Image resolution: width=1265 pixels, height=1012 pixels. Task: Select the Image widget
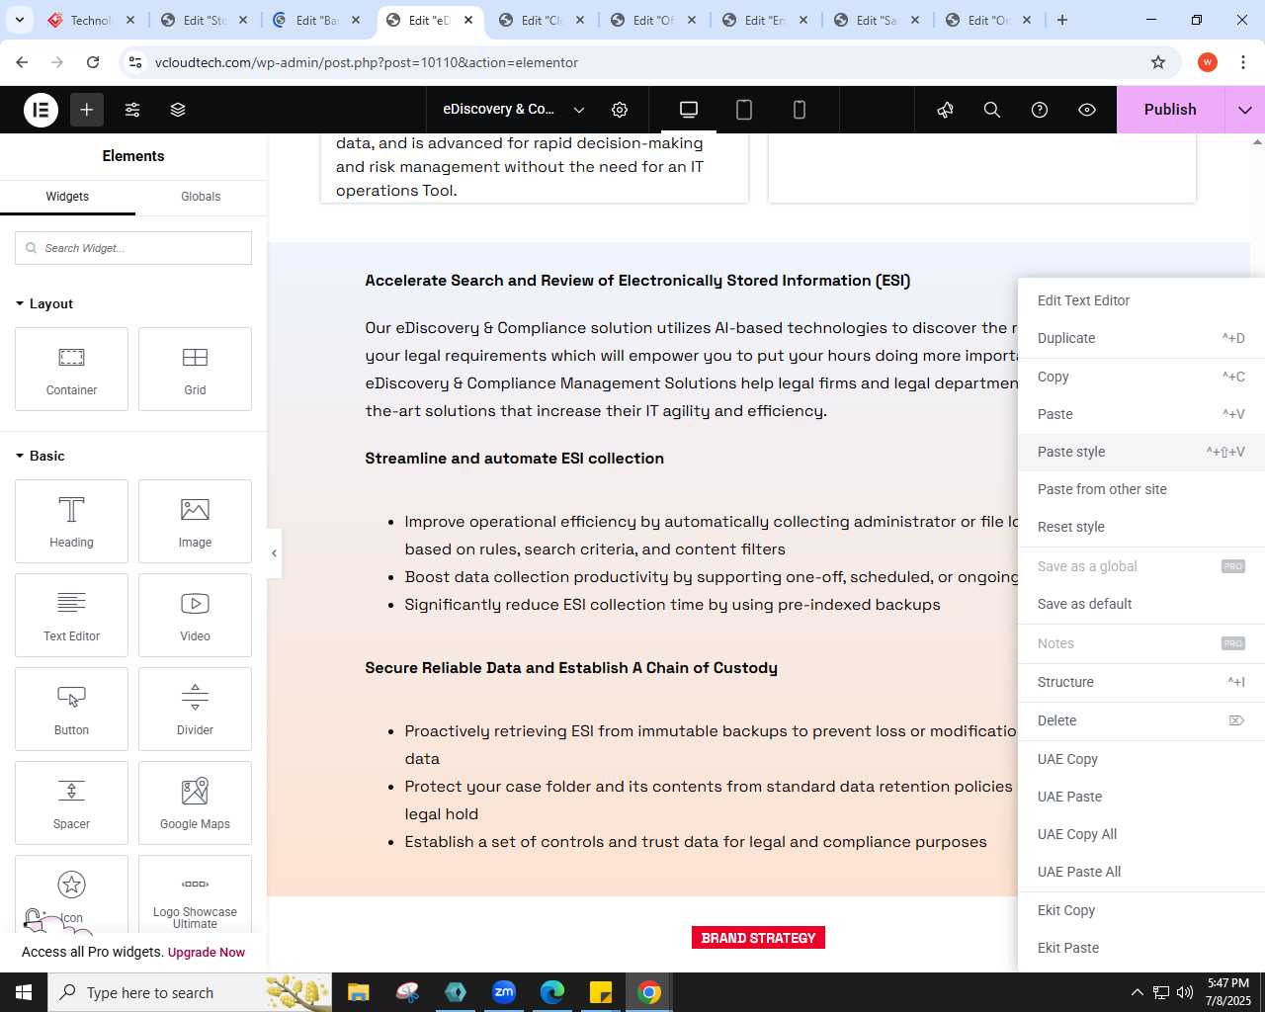tap(195, 521)
